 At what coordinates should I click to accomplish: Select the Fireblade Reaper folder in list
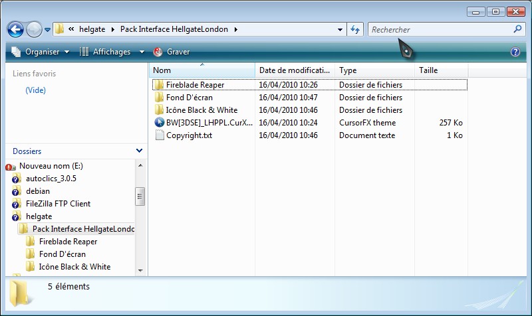(x=195, y=85)
